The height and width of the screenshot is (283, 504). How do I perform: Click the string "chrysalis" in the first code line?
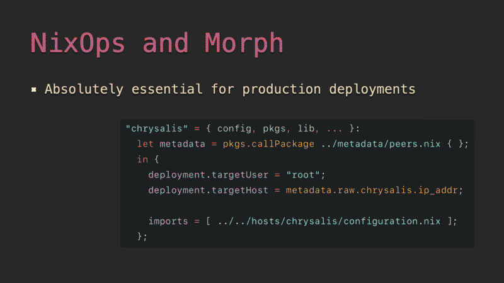156,129
